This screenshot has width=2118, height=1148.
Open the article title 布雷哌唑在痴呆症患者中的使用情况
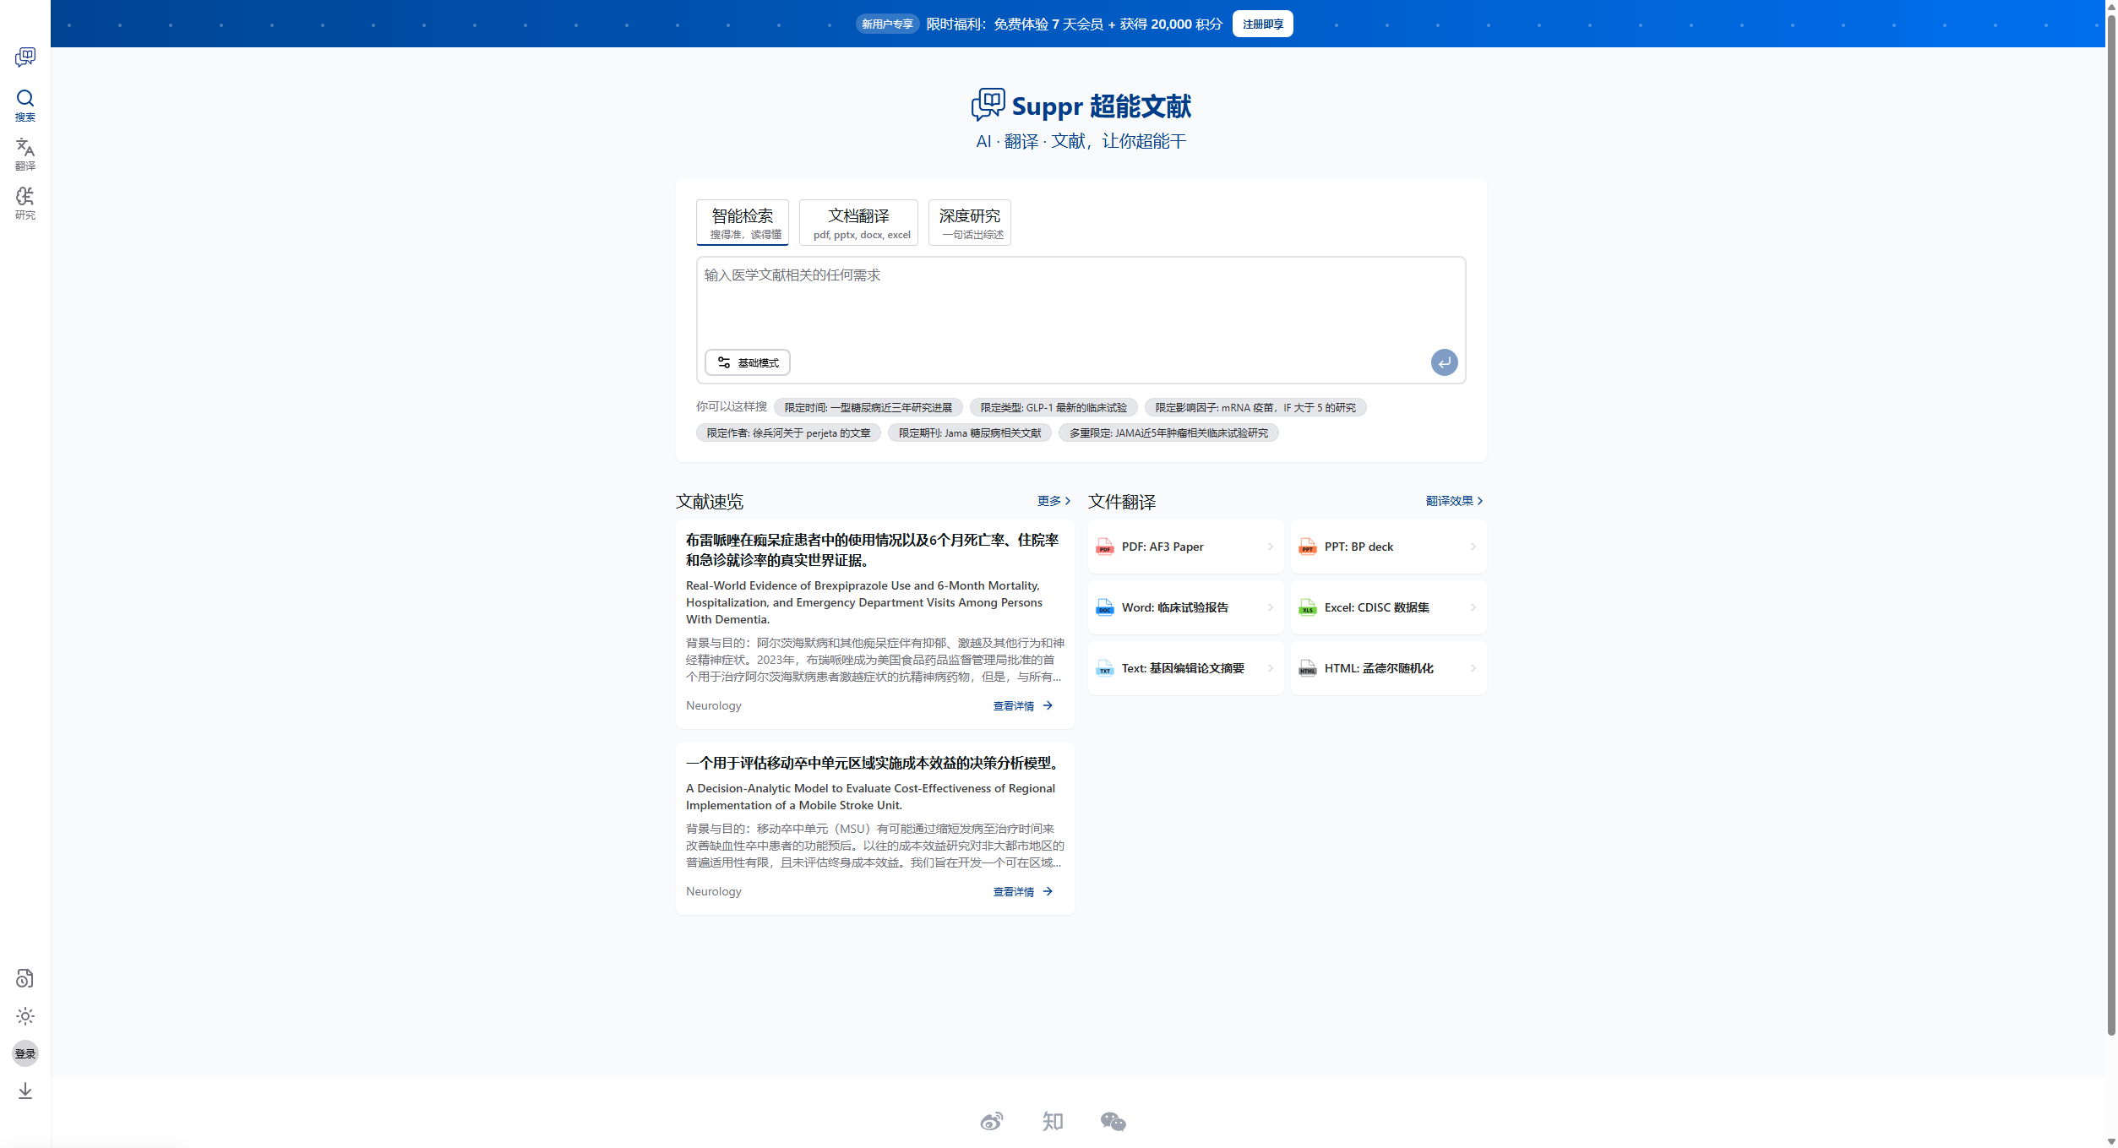point(872,550)
